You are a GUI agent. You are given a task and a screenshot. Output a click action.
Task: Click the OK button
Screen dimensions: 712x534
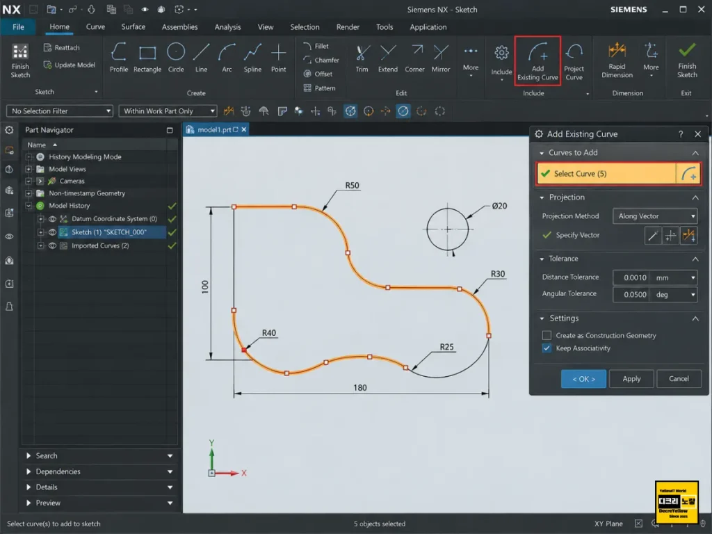[x=583, y=379]
